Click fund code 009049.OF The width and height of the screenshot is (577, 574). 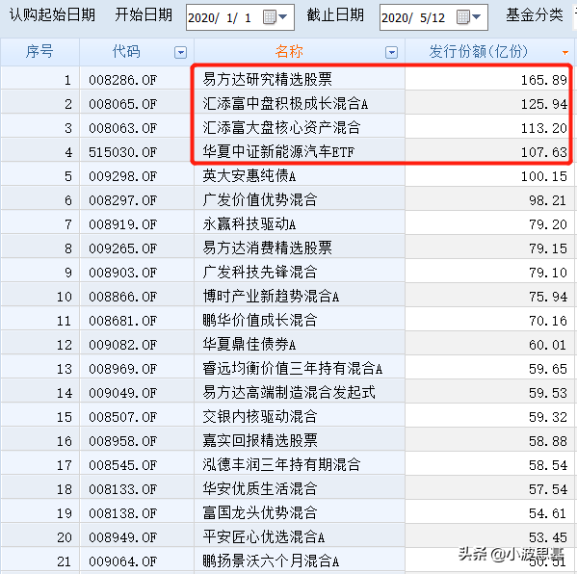(123, 393)
